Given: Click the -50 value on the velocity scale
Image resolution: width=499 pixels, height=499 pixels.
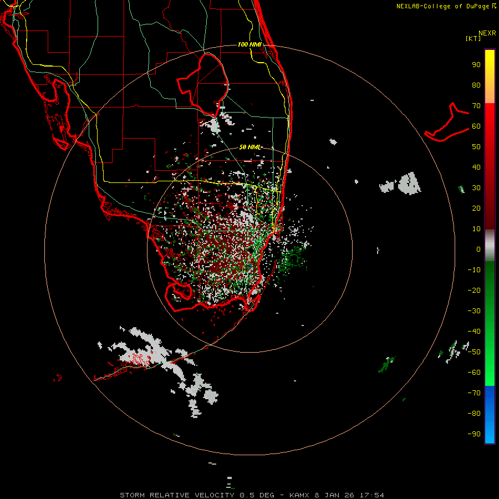Looking at the screenshot, I should click(x=474, y=352).
